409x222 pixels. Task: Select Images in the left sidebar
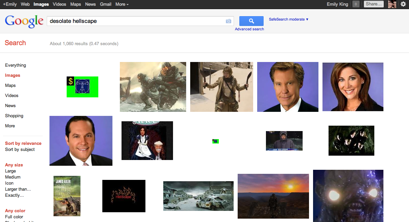pyautogui.click(x=12, y=75)
